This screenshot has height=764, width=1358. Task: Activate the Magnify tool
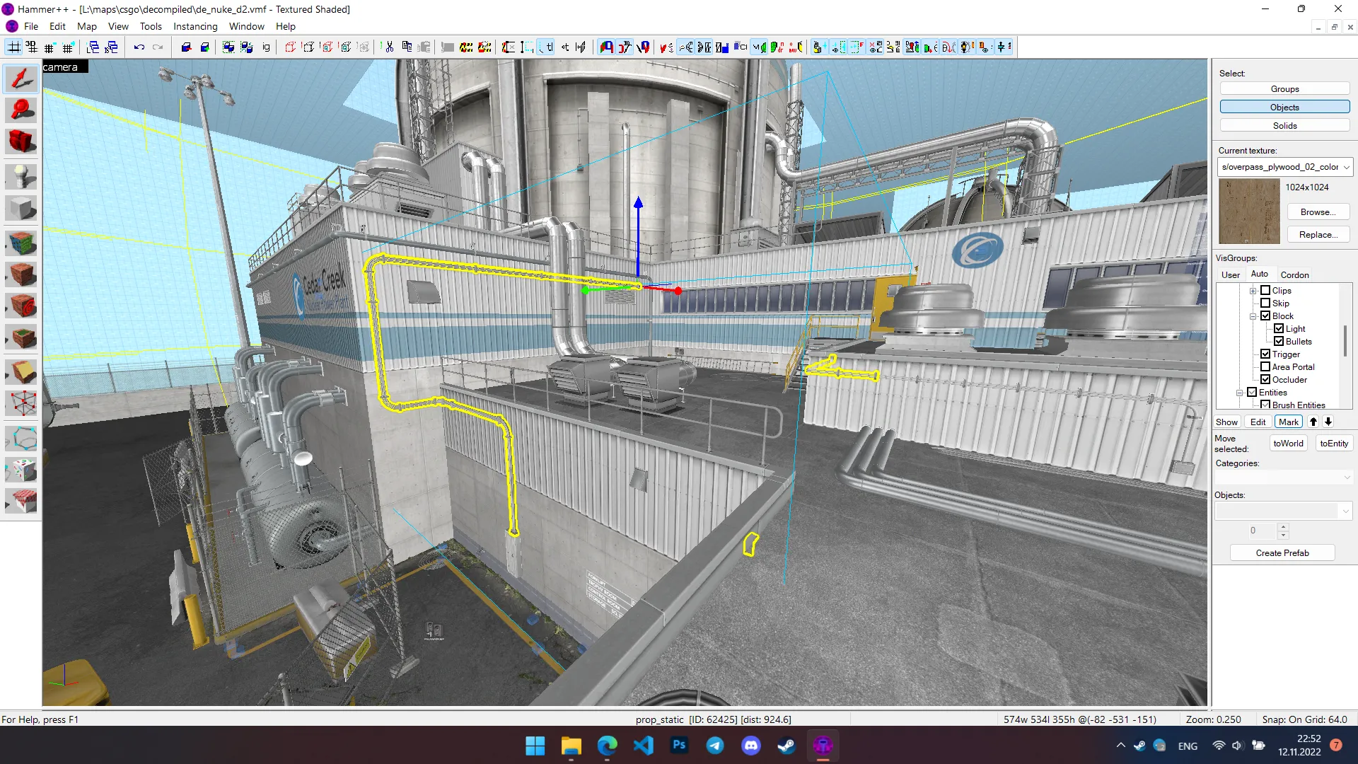point(21,110)
